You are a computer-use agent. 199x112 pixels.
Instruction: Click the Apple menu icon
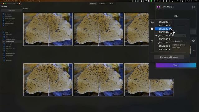2,1
